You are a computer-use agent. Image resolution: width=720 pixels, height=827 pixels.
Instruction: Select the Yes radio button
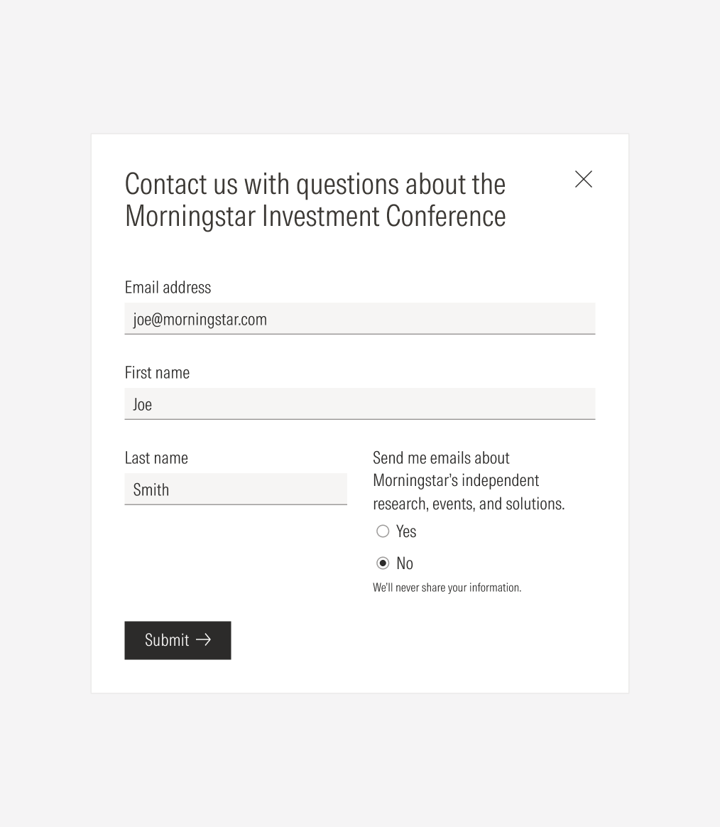pyautogui.click(x=383, y=531)
